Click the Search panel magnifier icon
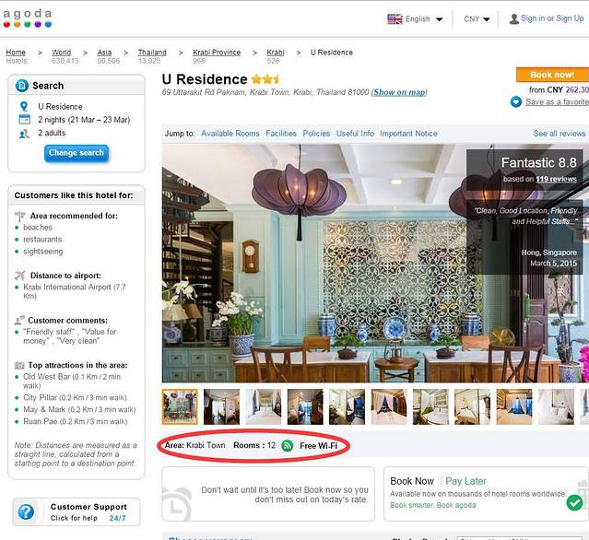589x540 pixels. click(x=23, y=86)
